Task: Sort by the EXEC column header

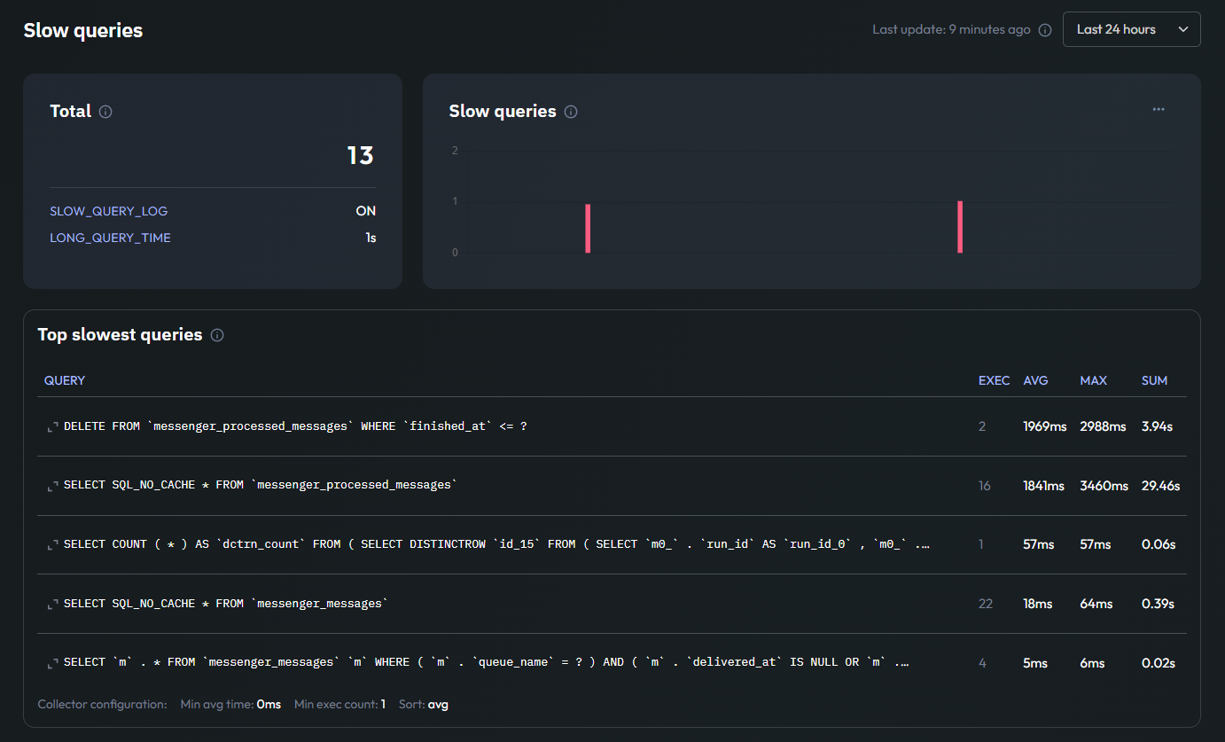Action: pyautogui.click(x=994, y=380)
